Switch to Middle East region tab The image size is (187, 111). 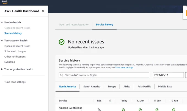165,87
